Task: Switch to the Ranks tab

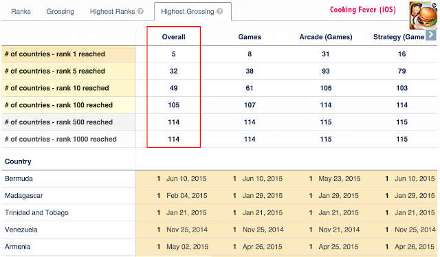Action: 21,12
